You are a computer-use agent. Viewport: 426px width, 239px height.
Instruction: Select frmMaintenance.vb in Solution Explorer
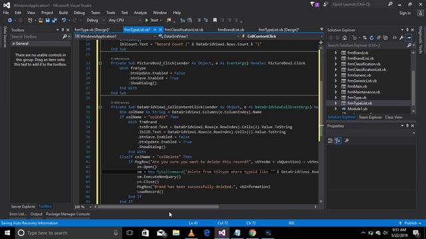[363, 92]
